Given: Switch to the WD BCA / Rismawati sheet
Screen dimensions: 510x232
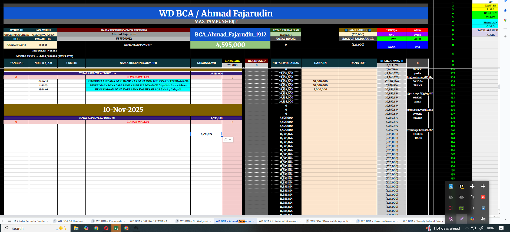Looking at the screenshot, I should tap(109, 221).
